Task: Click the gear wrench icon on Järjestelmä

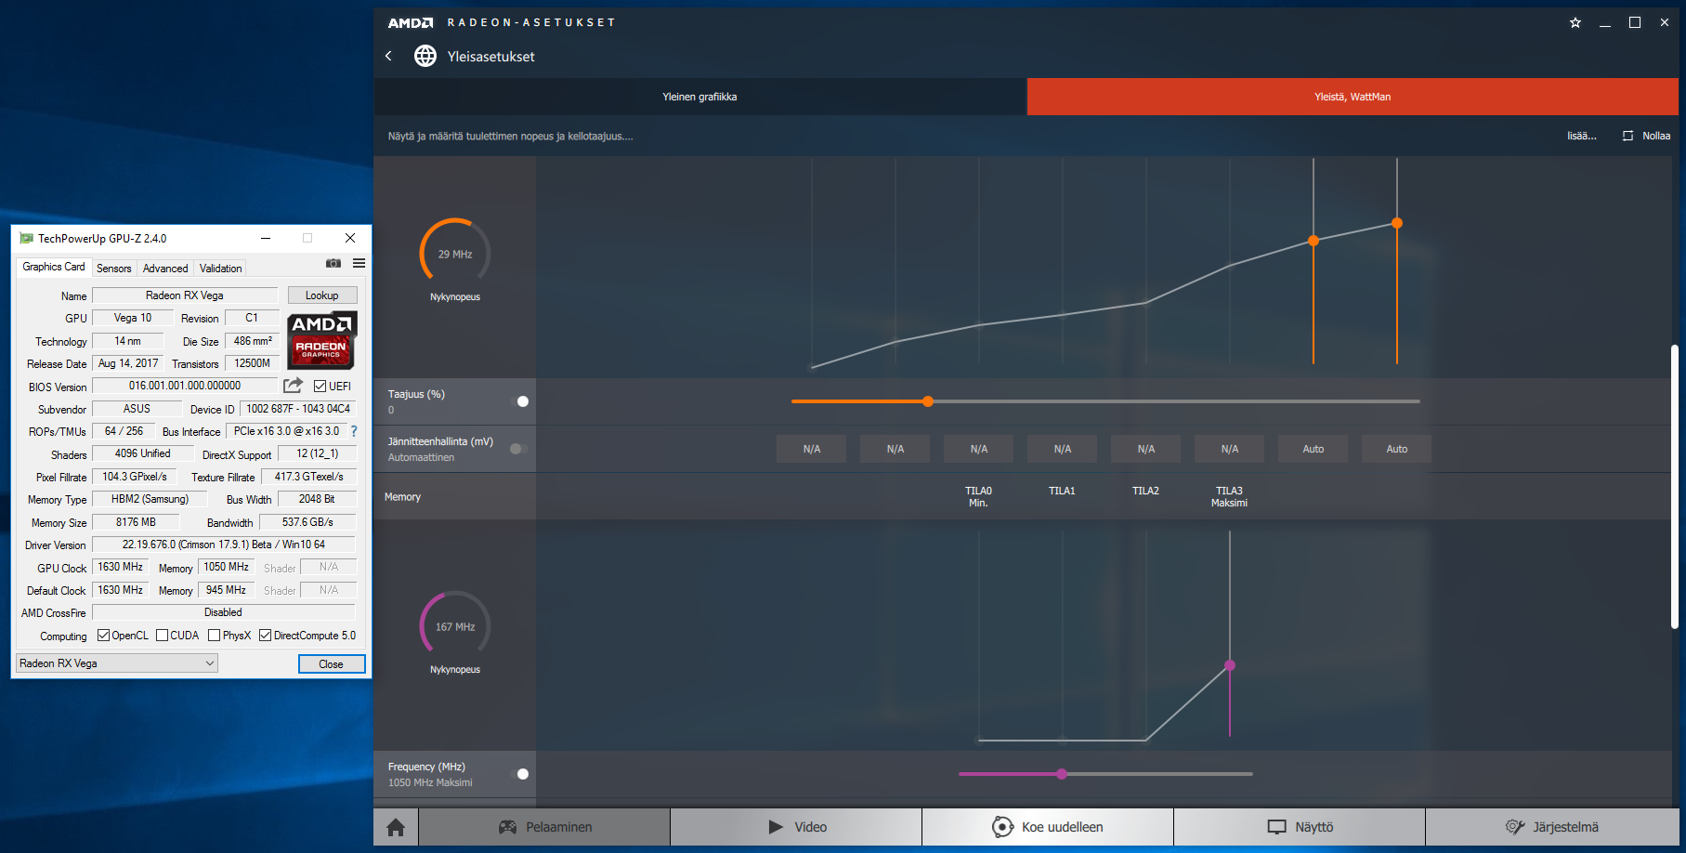Action: click(x=1515, y=827)
